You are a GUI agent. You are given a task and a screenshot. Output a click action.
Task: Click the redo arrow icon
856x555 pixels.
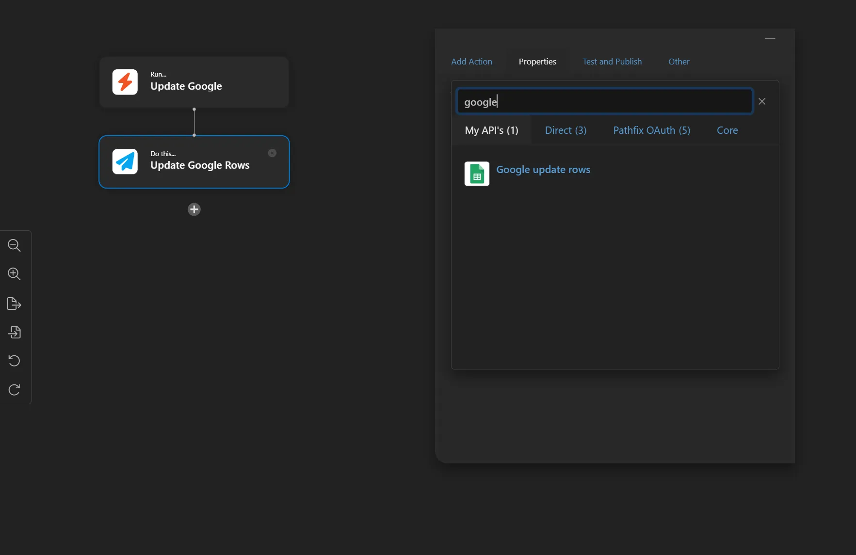click(x=14, y=390)
